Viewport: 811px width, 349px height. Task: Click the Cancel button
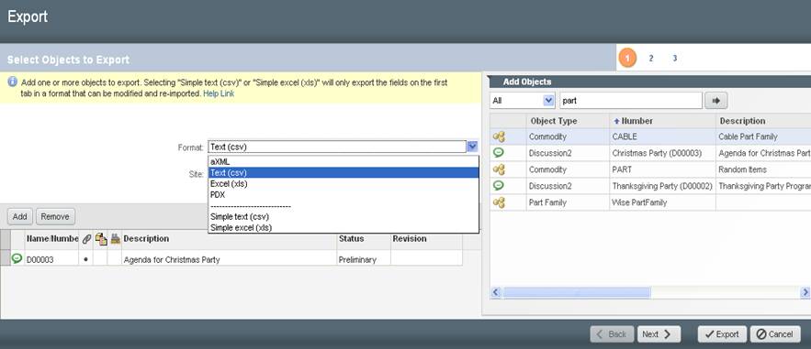tap(775, 334)
